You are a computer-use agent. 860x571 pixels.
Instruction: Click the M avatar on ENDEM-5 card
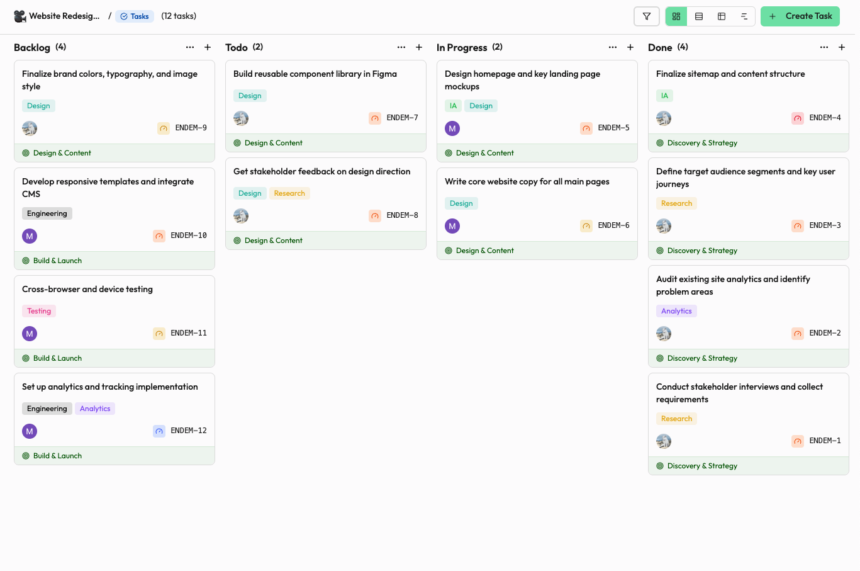[x=452, y=128]
